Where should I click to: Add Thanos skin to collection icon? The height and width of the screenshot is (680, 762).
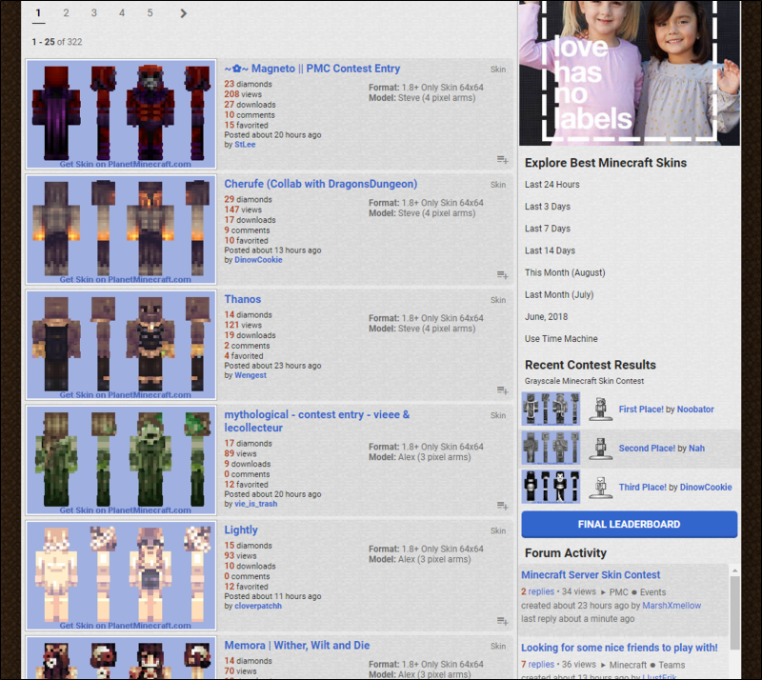point(503,390)
